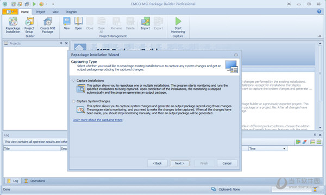Click the welcome page scrollbar up arrow

coord(320,43)
